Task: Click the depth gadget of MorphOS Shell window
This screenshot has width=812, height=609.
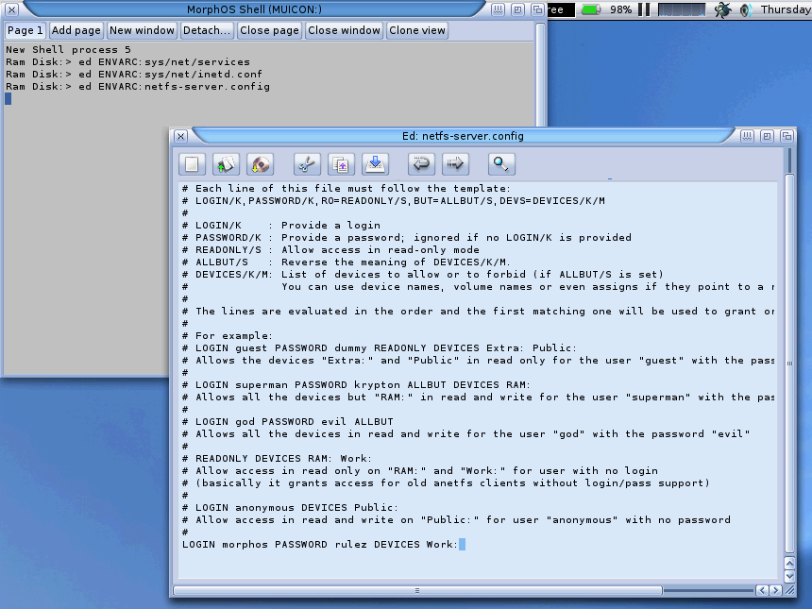Action: (537, 9)
